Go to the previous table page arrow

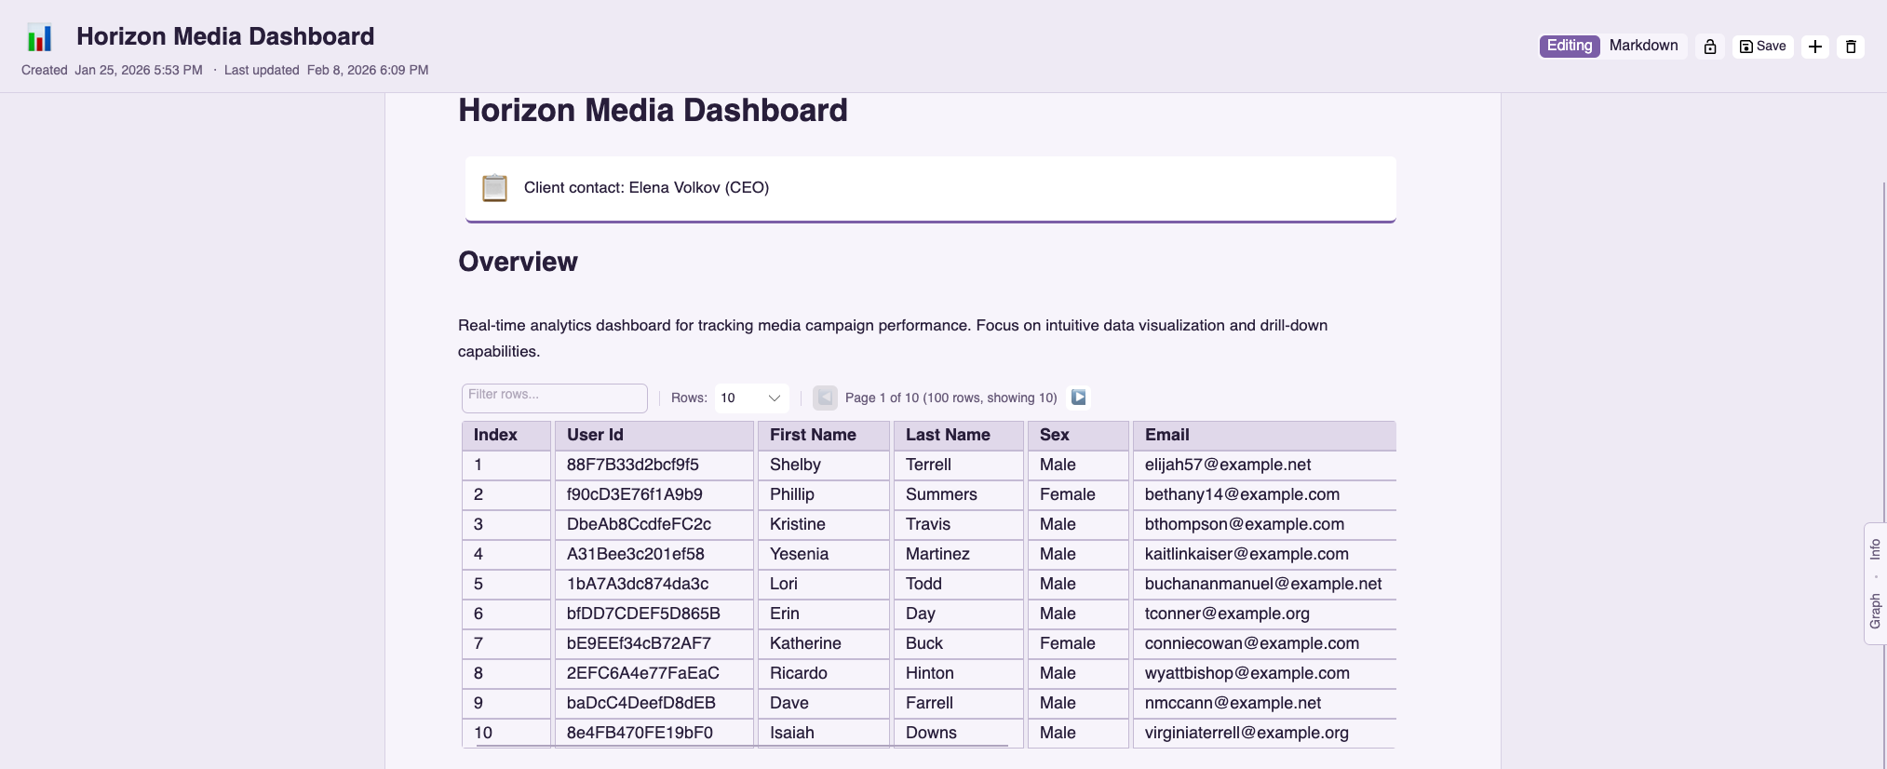(825, 398)
